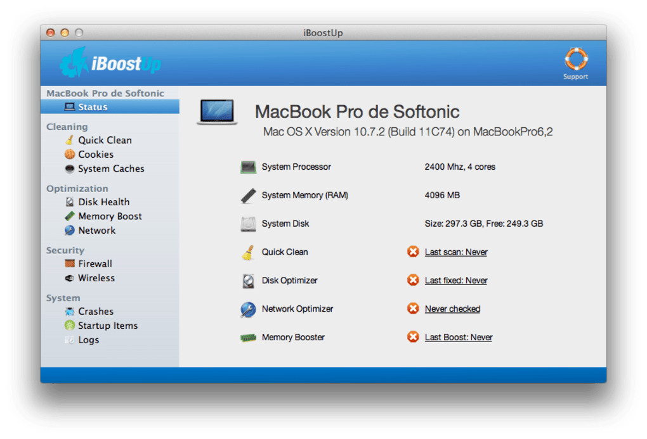Screen dimensions: 647x439
Task: Click the Quick Clean broom icon in sidebar
Action: (x=69, y=140)
